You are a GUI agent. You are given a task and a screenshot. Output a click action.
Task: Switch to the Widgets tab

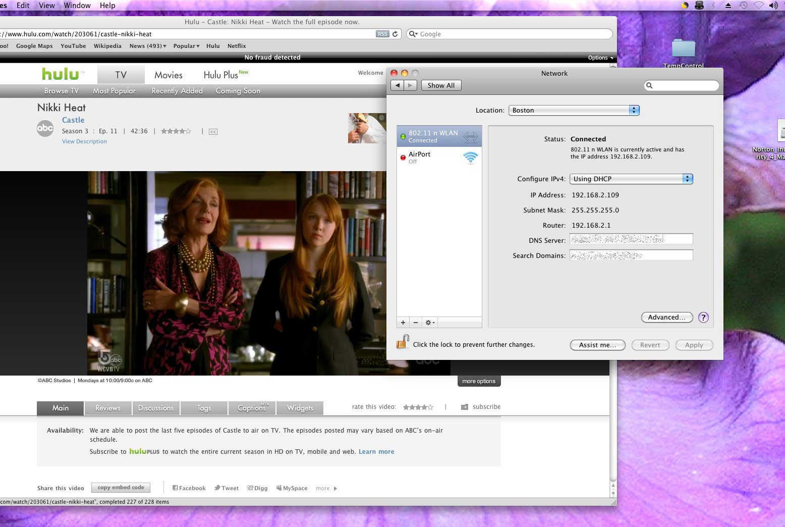[x=300, y=408]
